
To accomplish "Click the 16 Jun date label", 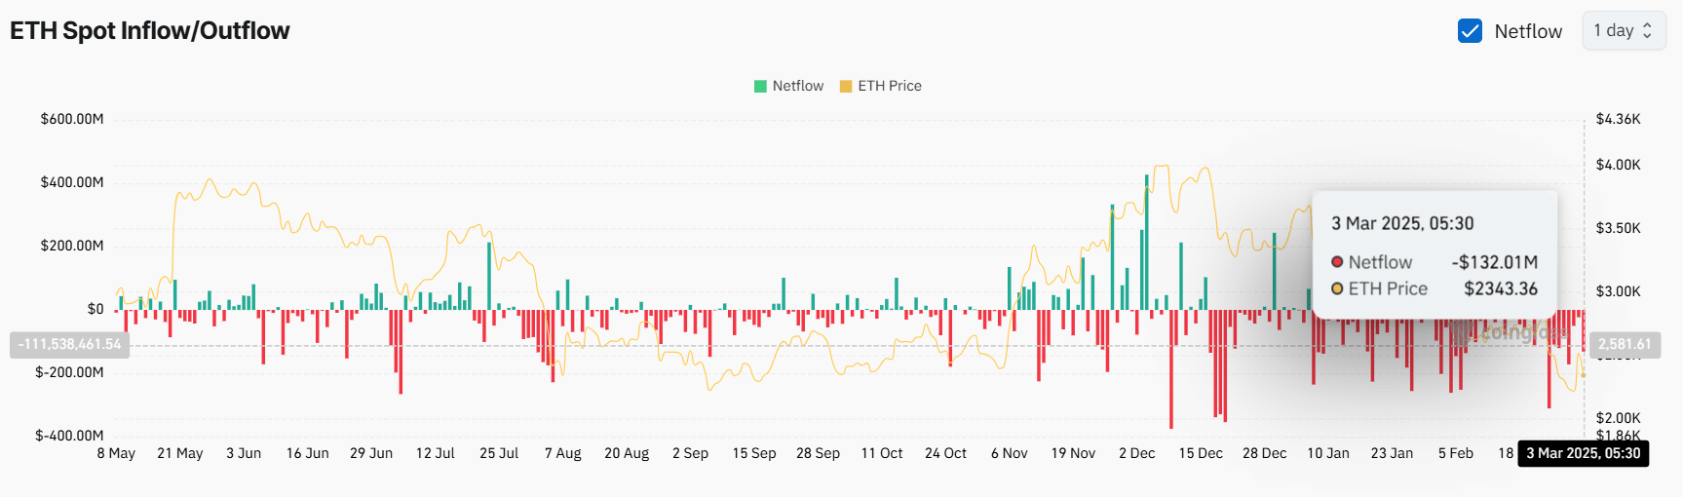I will (308, 453).
